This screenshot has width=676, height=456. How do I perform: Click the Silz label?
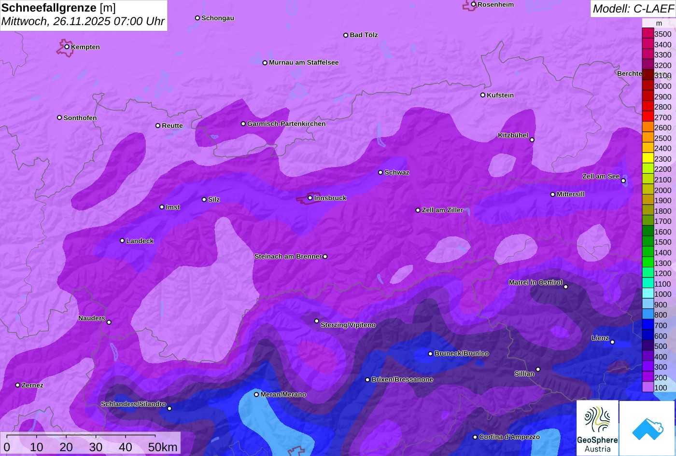pyautogui.click(x=214, y=200)
